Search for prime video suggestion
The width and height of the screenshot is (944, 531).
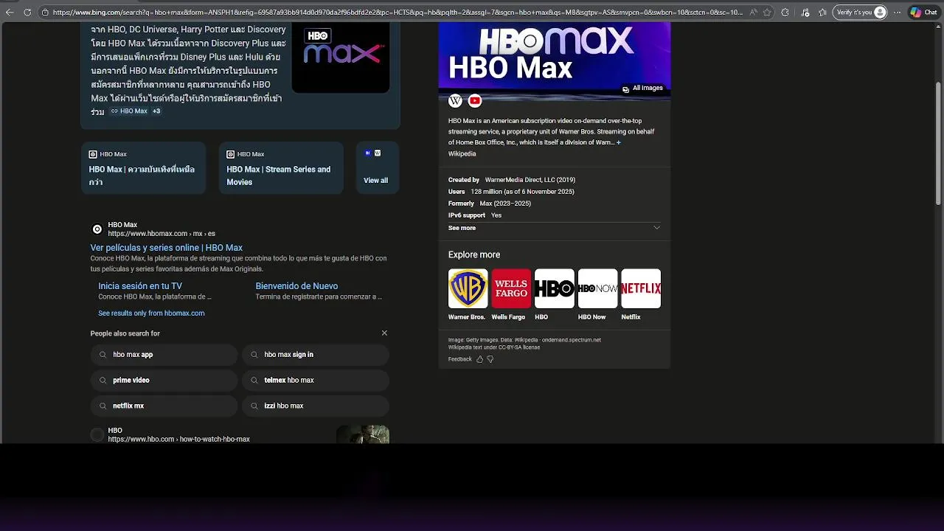(x=164, y=381)
